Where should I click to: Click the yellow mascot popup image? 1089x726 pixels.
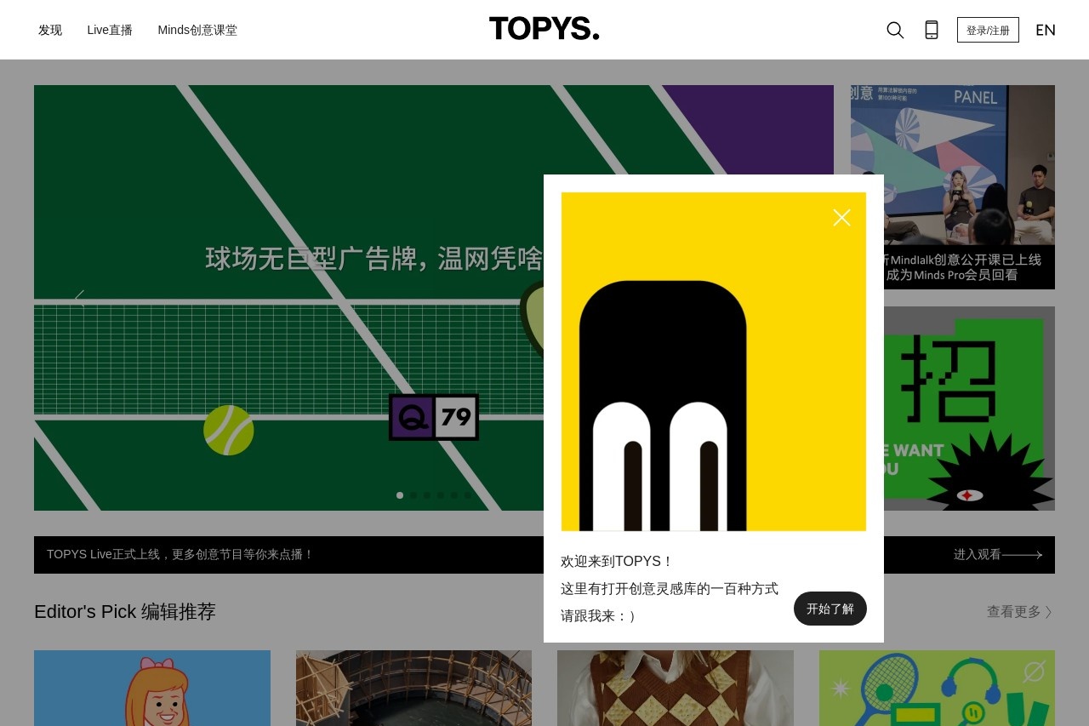point(714,362)
